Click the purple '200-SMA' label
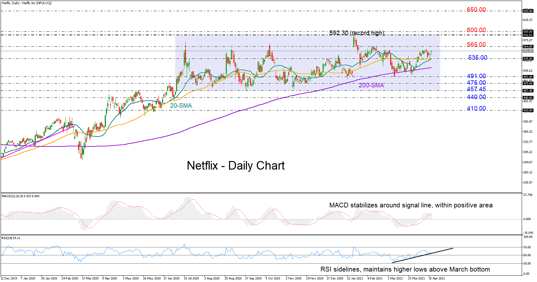 [371, 85]
